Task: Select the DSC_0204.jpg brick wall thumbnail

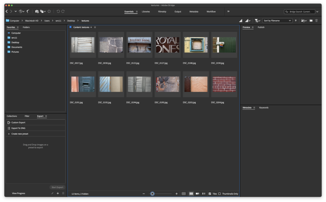Action: (224, 84)
